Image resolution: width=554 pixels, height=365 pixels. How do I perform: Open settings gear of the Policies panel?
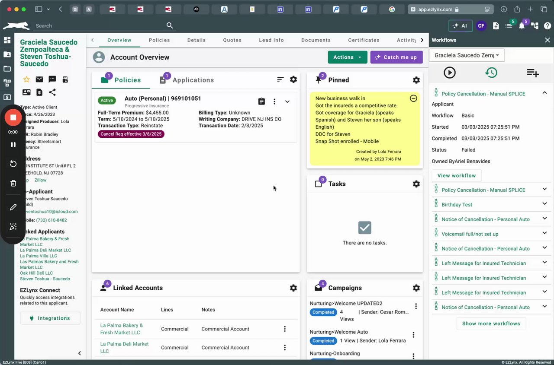[293, 79]
